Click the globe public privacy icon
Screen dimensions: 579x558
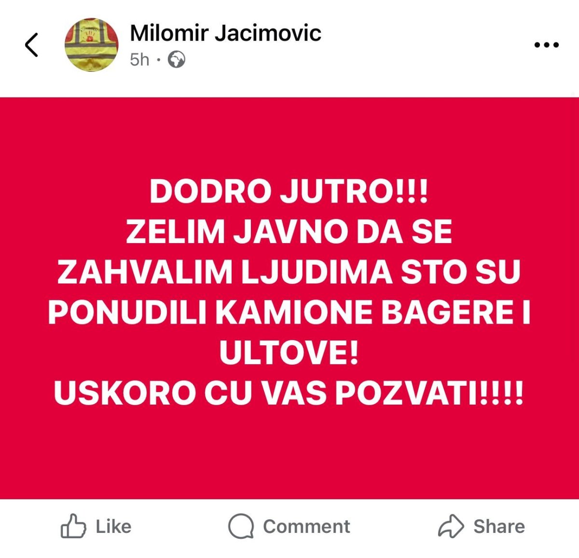click(177, 60)
